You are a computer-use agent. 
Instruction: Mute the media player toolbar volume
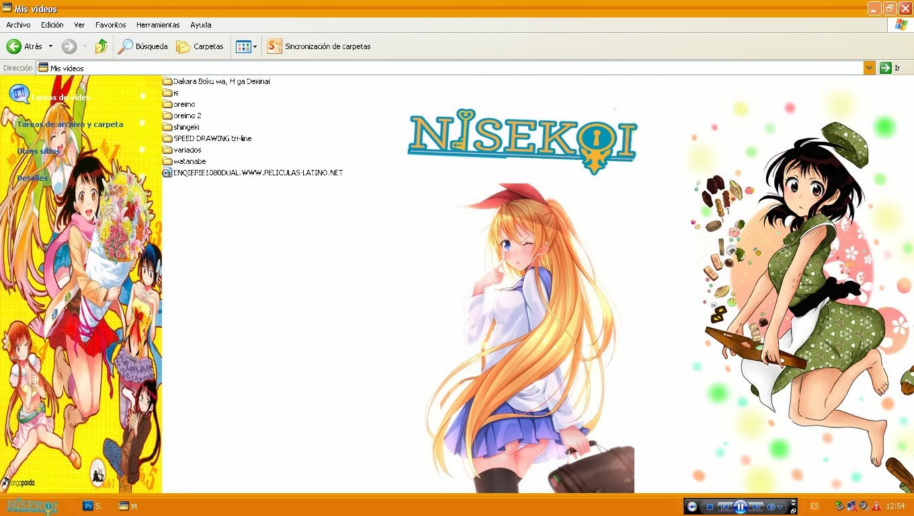(772, 507)
